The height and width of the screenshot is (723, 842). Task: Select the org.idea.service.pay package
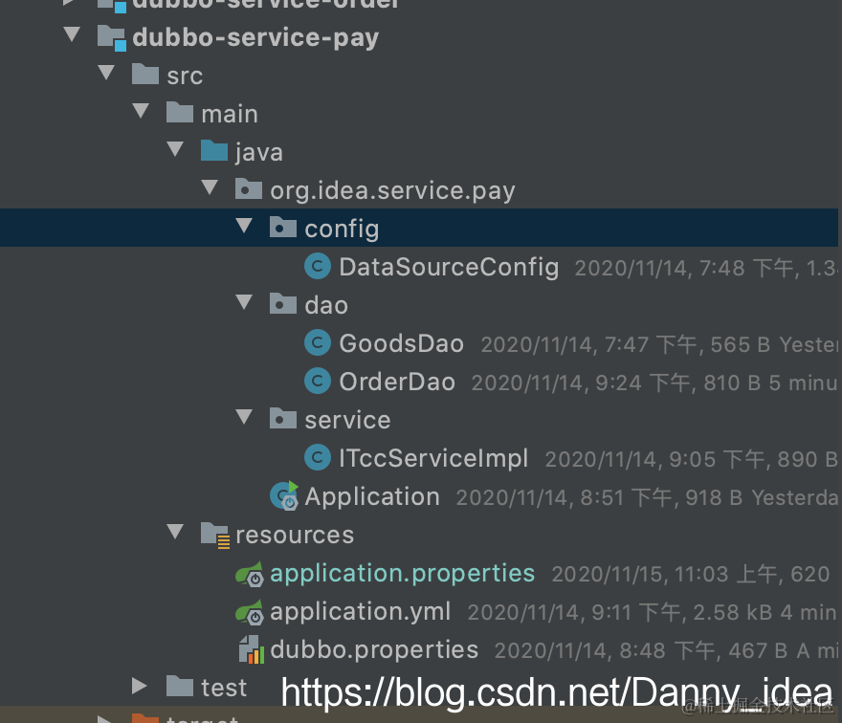pyautogui.click(x=392, y=190)
